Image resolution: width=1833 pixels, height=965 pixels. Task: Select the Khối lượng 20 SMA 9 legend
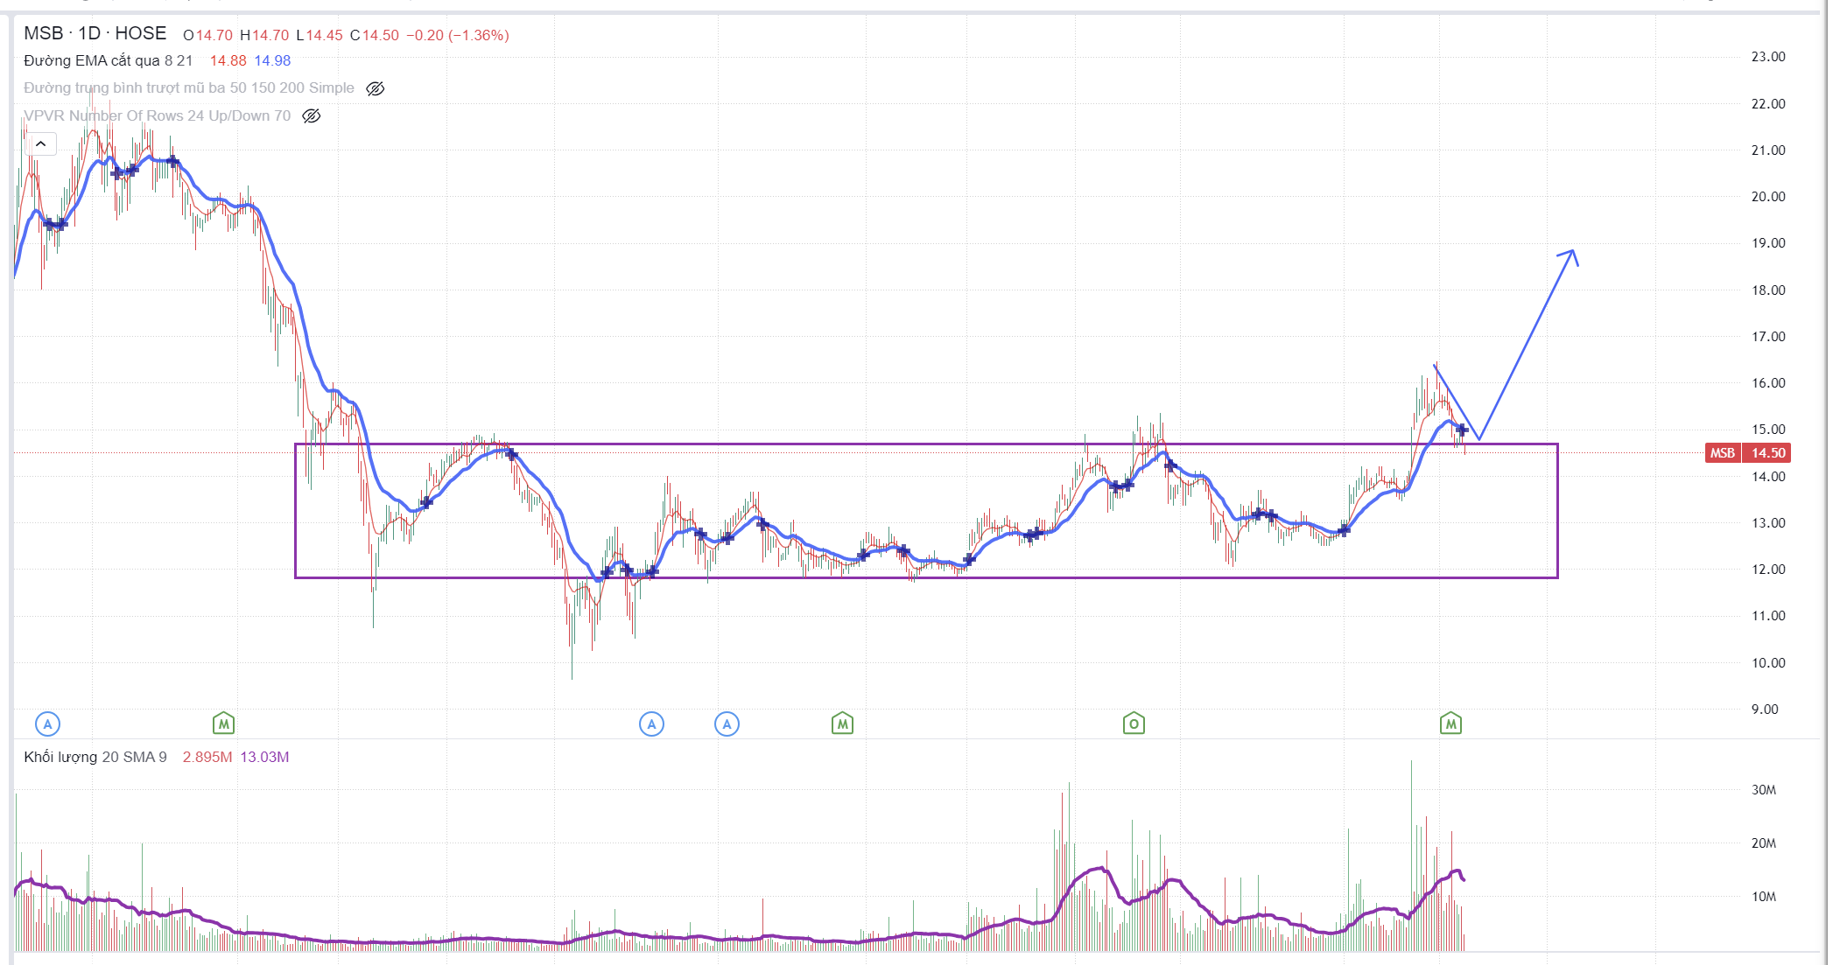tap(95, 757)
